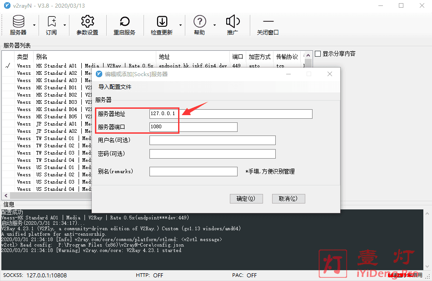432x281 pixels.
Task: Enable the 显示分享内容 checkbox
Action: click(x=318, y=53)
